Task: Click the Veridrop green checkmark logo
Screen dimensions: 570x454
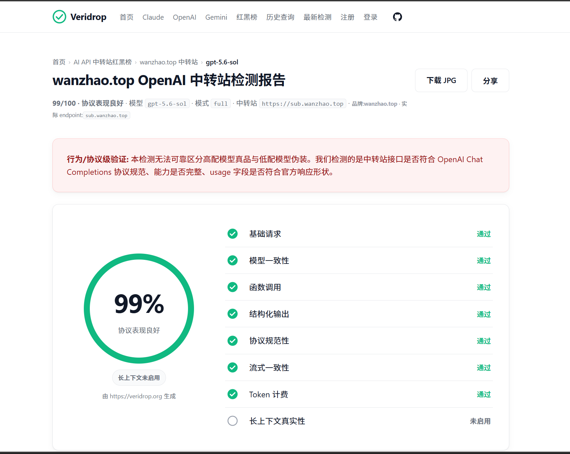Action: pos(59,17)
